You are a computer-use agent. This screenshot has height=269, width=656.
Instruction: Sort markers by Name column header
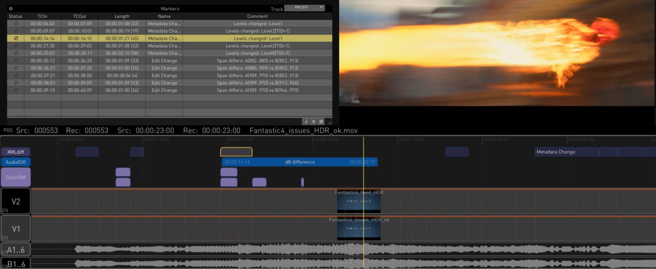(x=164, y=16)
